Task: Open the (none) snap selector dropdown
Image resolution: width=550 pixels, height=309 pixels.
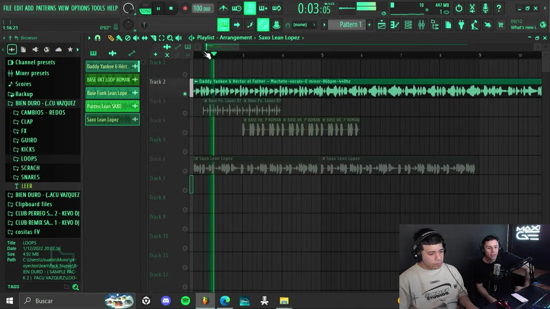Action: click(x=303, y=25)
